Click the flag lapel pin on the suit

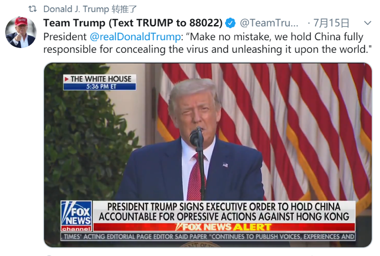(x=225, y=165)
